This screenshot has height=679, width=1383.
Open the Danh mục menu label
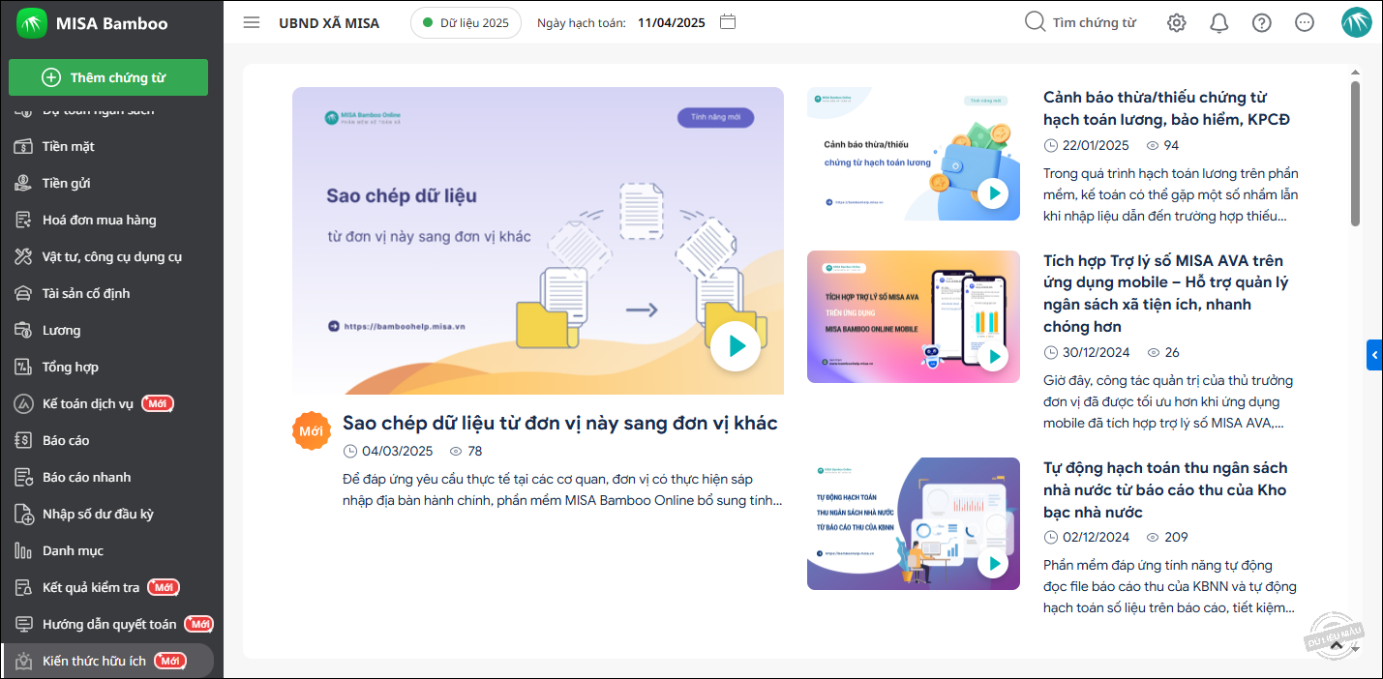(x=73, y=551)
